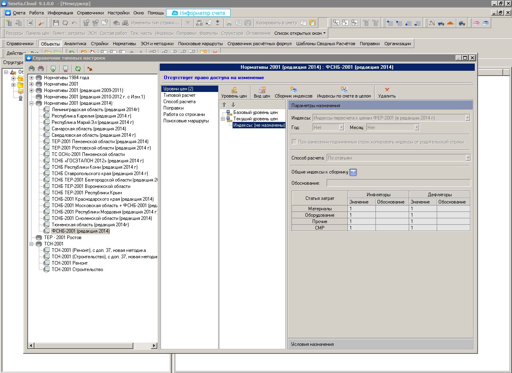Collapse the 'Нормативы 2001 (редакция 2014)' node
This screenshot has height=373, width=512.
click(x=31, y=103)
